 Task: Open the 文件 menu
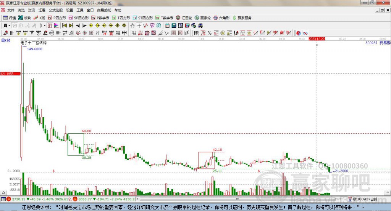tap(11, 10)
